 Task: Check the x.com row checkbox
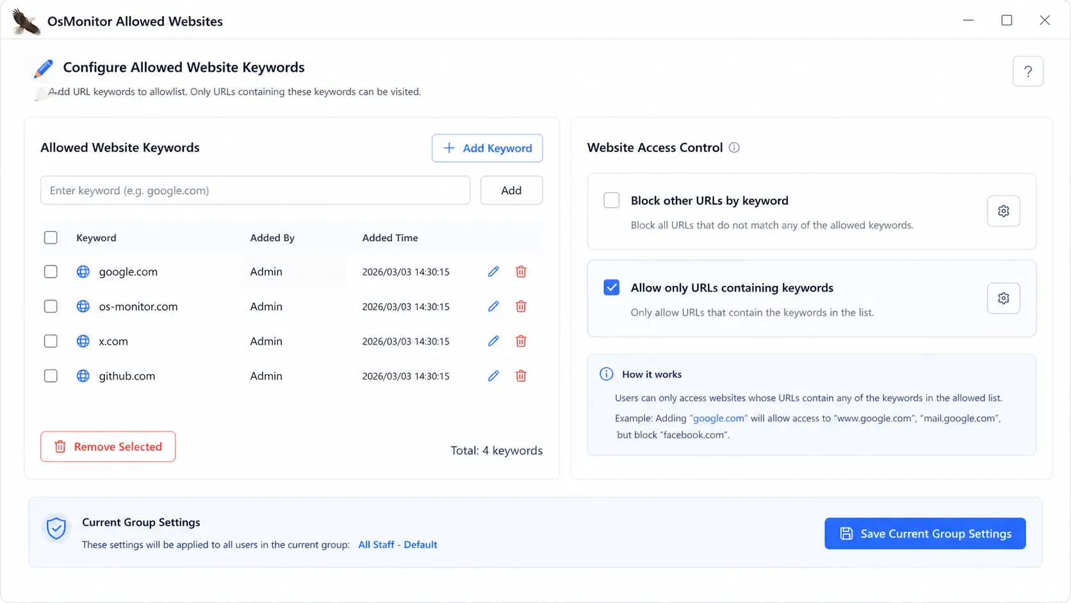point(51,341)
